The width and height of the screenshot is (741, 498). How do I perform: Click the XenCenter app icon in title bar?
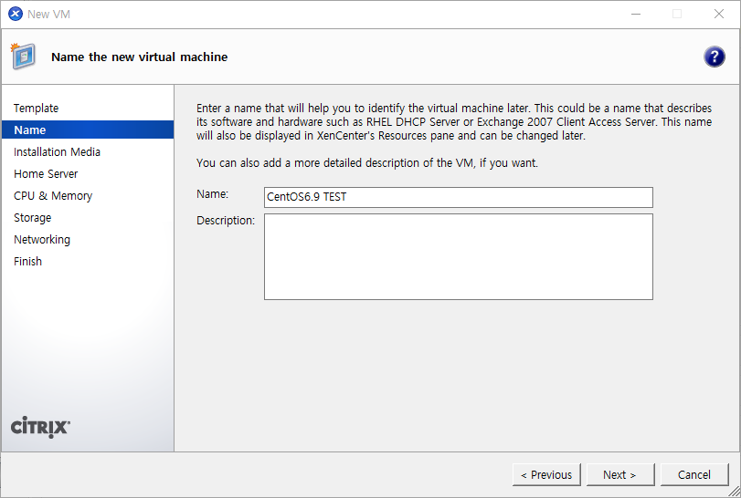[16, 15]
